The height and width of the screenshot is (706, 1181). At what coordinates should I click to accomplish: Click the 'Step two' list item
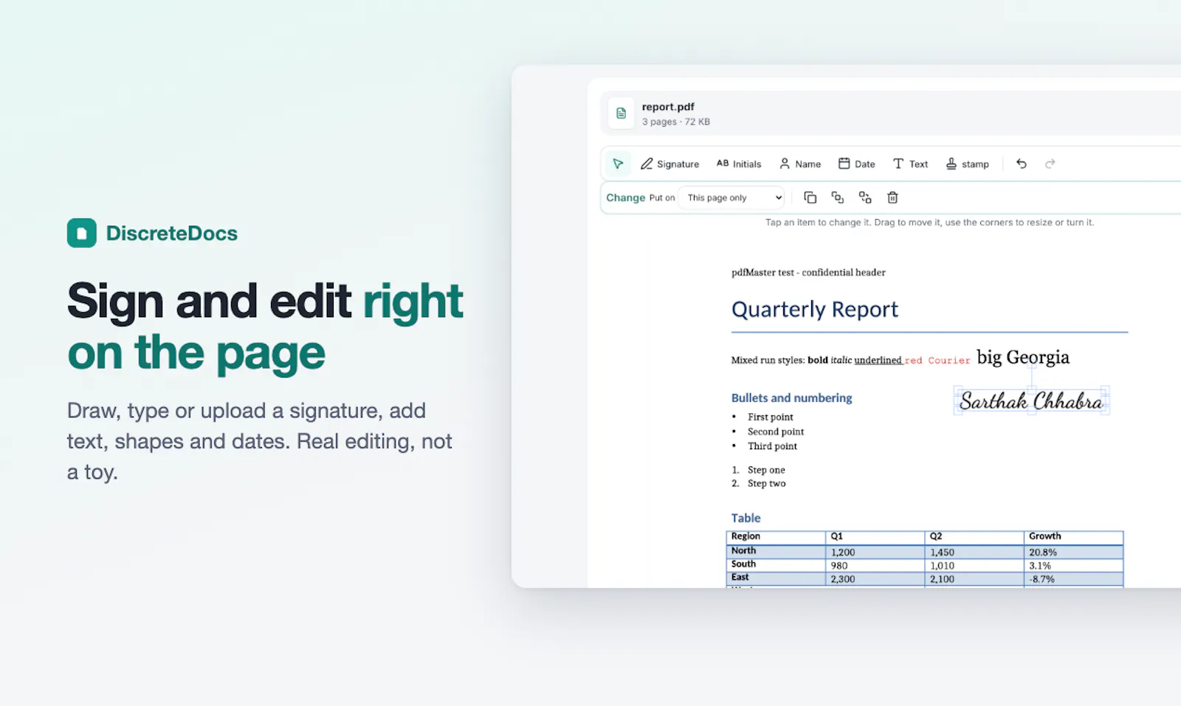coord(766,483)
